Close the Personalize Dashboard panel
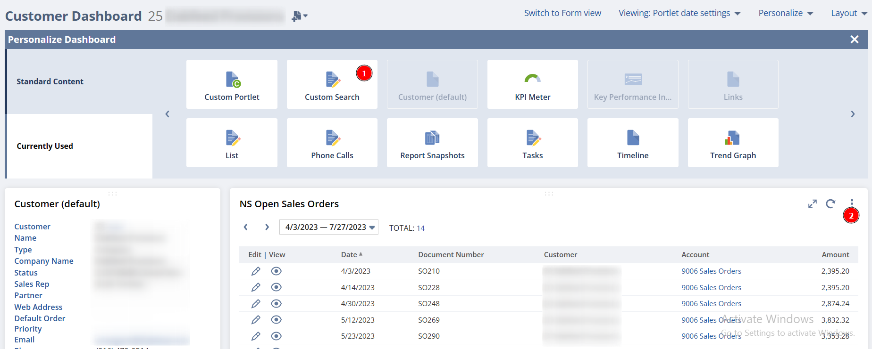Image resolution: width=872 pixels, height=349 pixels. coord(854,40)
